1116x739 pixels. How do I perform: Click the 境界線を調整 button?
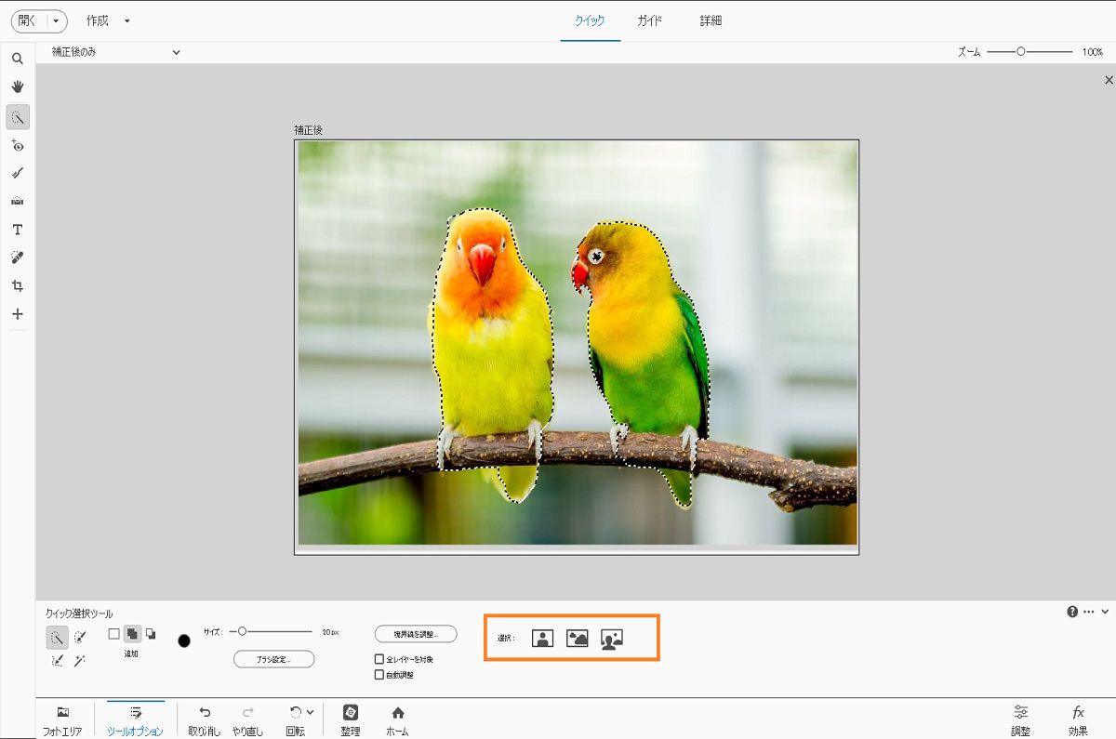[x=416, y=634]
